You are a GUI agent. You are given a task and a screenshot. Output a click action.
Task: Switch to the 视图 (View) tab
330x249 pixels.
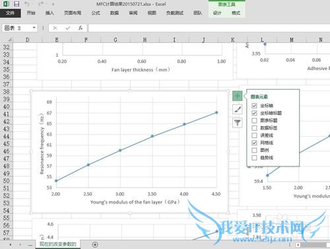(x=152, y=13)
